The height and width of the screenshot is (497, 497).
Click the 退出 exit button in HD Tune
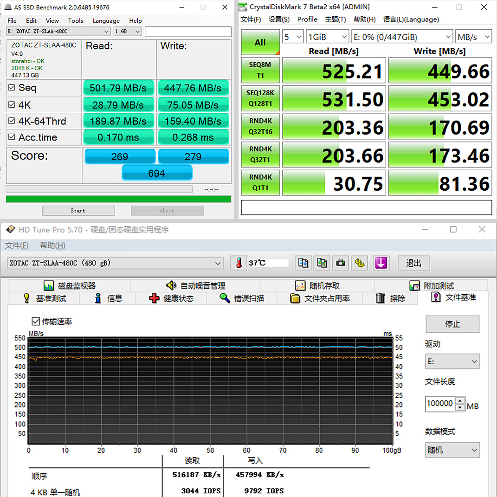tap(413, 263)
